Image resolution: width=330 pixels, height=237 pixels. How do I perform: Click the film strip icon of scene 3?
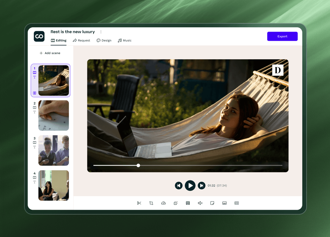coord(35,143)
